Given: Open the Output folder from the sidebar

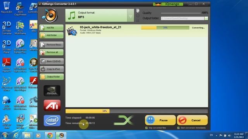Looking at the screenshot, I should tap(52, 77).
